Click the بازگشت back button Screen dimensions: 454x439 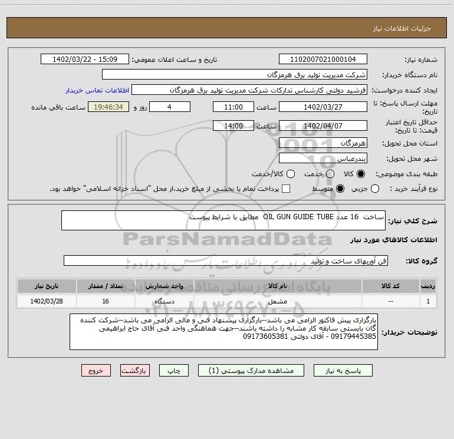point(135,371)
